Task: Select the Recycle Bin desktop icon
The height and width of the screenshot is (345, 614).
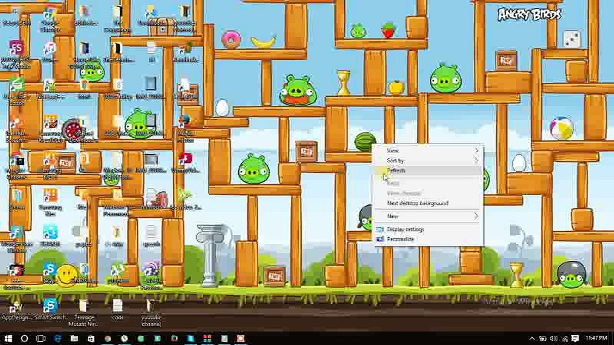Action: [16, 15]
